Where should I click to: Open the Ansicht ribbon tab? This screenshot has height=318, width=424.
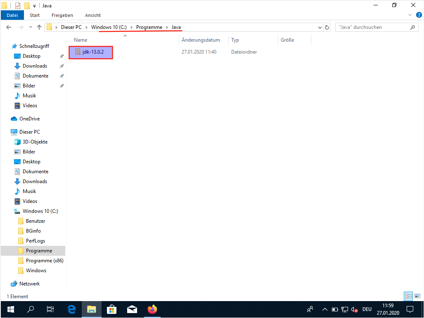click(x=93, y=15)
